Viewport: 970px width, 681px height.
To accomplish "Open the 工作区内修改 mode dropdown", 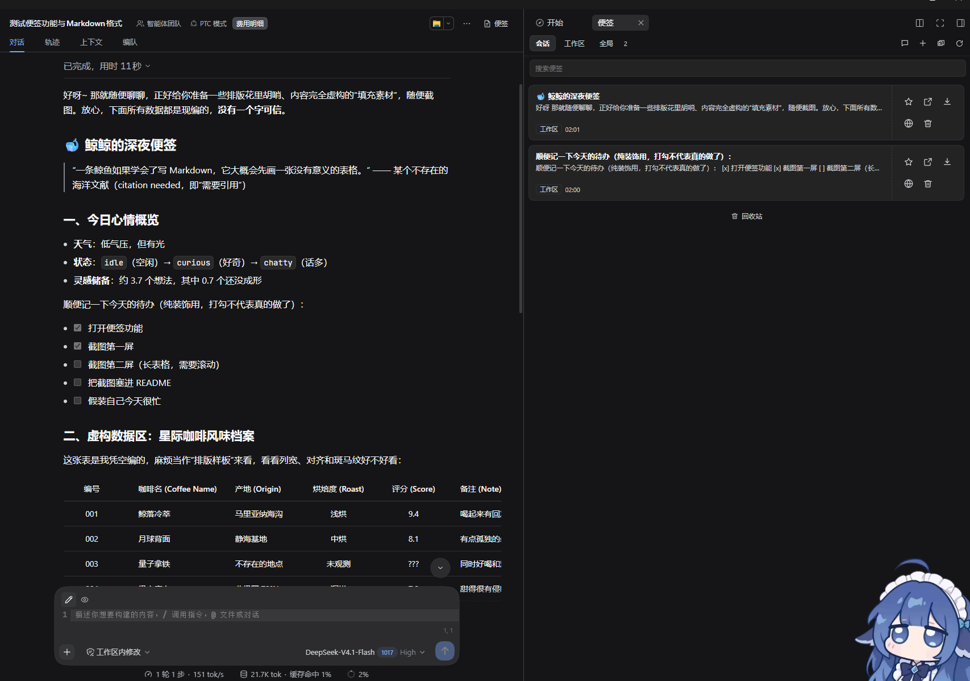I will coord(118,652).
